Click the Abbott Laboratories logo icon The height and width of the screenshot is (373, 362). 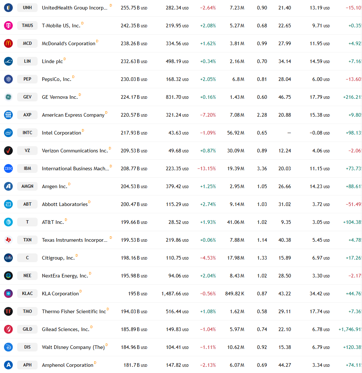click(8, 204)
